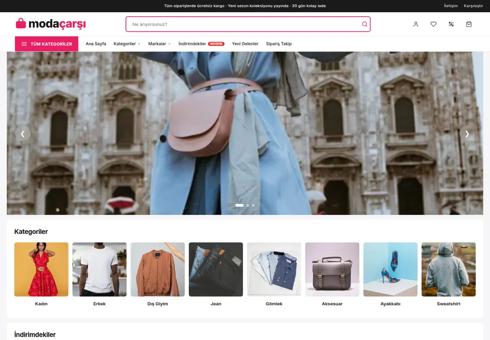Viewport: 490px width, 340px height.
Task: Open the user account icon
Action: pyautogui.click(x=416, y=24)
